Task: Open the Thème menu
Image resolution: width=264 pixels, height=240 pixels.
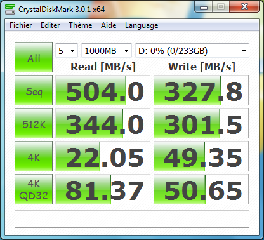Action: [x=80, y=25]
